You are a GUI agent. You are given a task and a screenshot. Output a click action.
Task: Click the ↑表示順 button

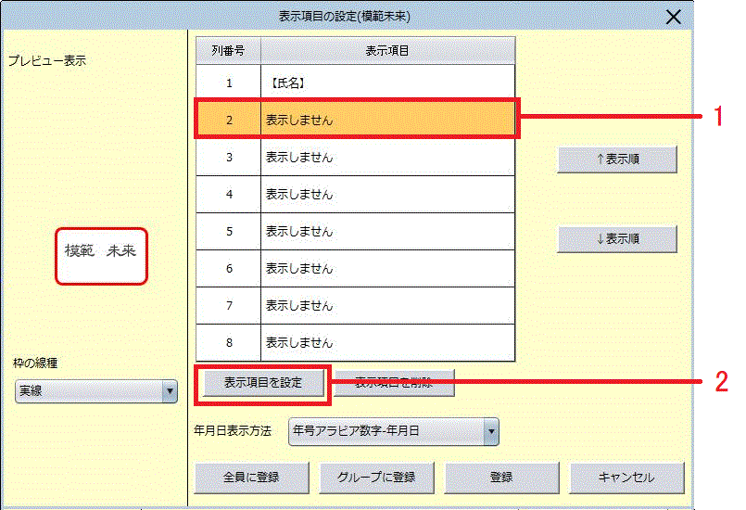617,159
